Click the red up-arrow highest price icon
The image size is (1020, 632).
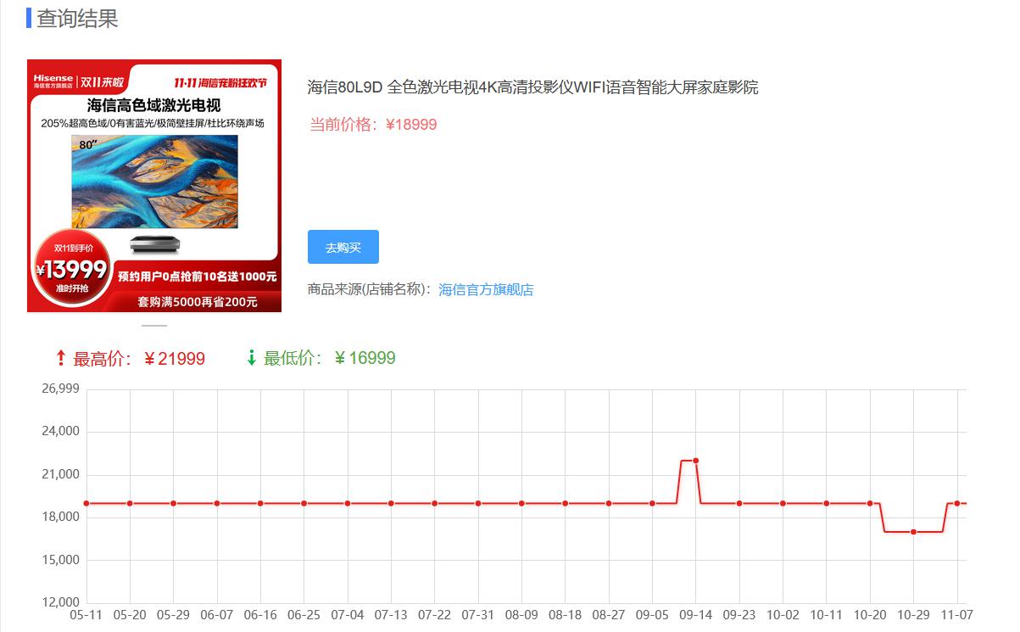click(x=60, y=358)
